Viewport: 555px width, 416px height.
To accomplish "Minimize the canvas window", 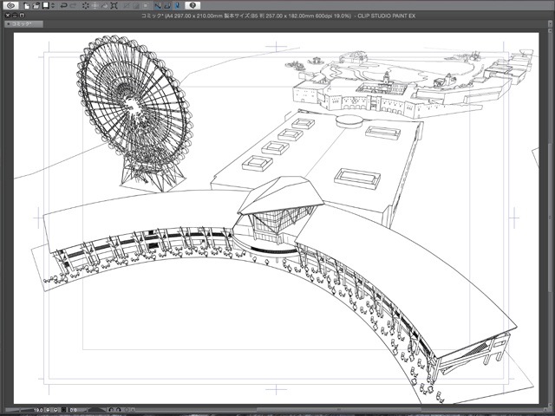I will tap(15, 16).
